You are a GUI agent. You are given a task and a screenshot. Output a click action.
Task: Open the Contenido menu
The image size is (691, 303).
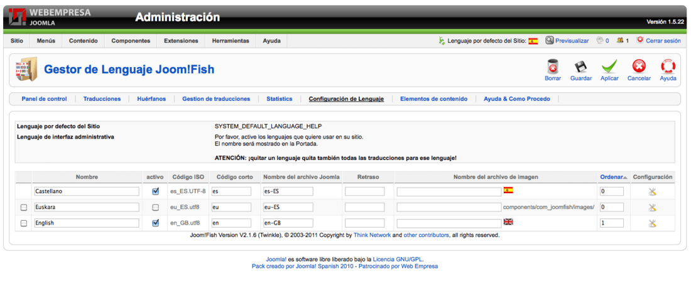(84, 41)
